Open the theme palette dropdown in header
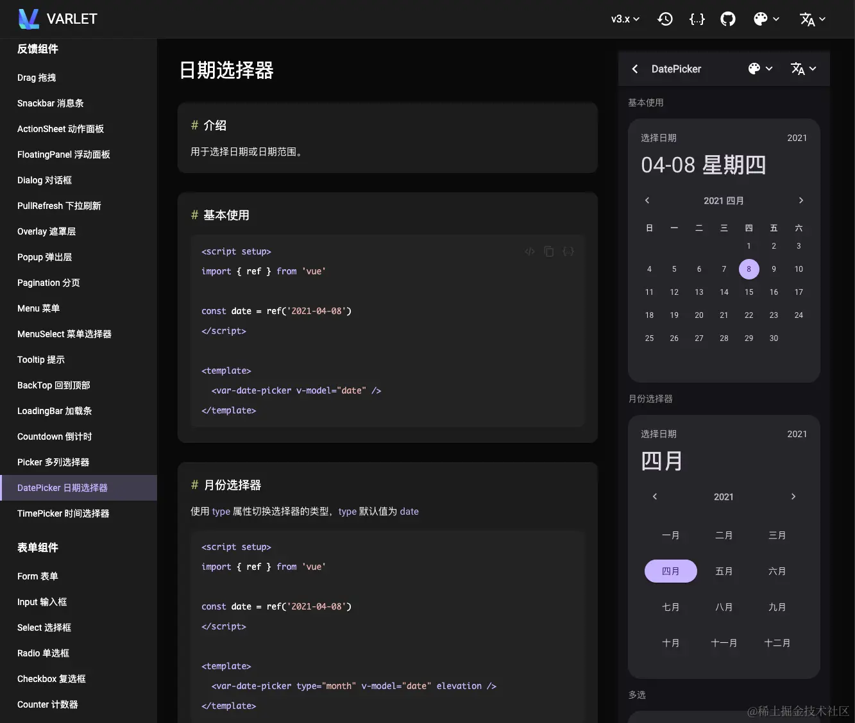 [x=766, y=19]
